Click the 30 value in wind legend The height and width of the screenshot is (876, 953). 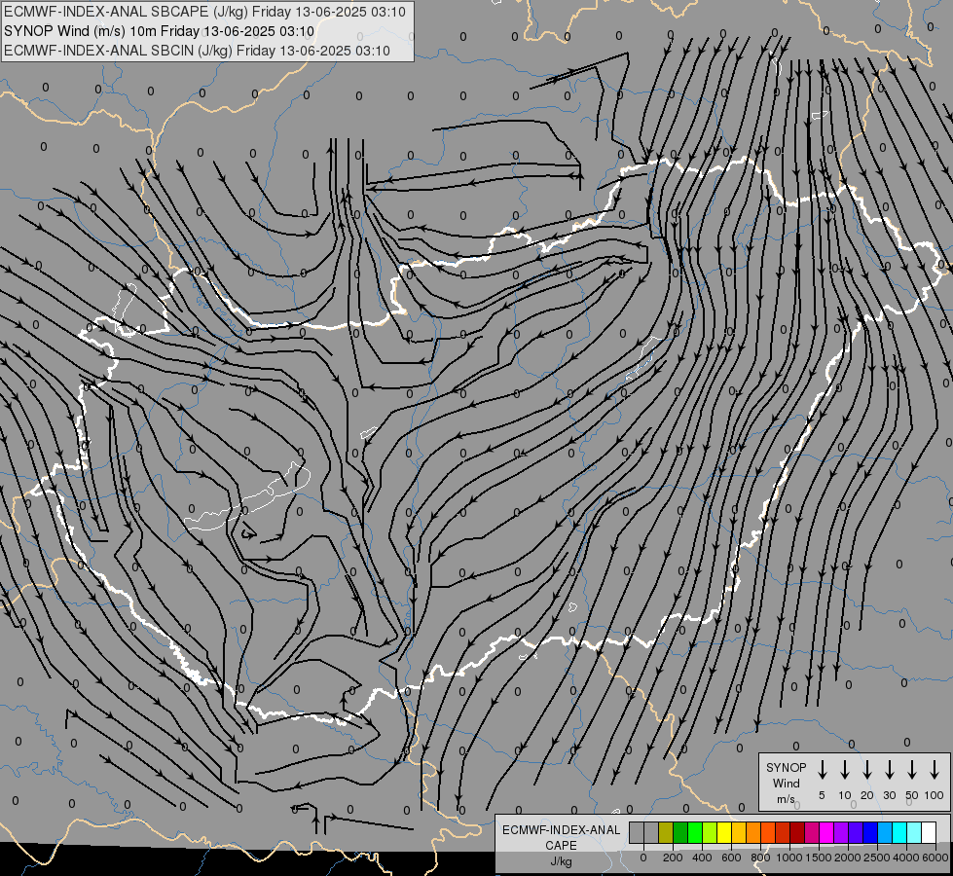[889, 795]
